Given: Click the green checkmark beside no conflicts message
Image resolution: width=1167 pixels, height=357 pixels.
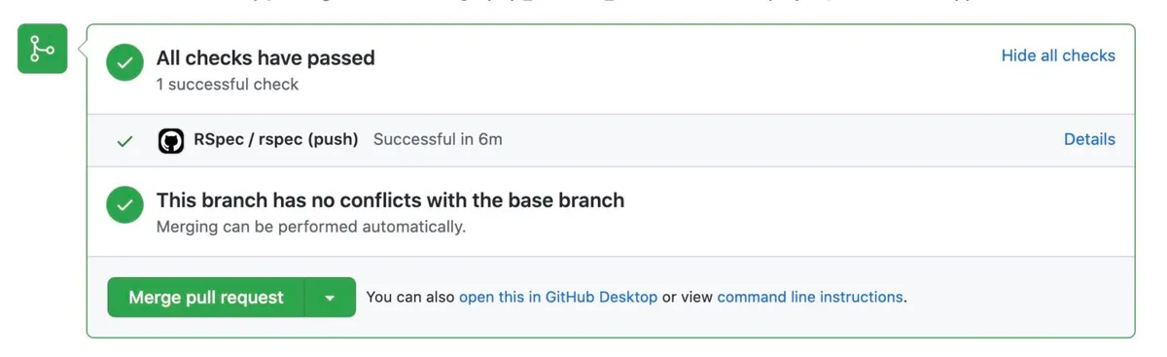Looking at the screenshot, I should pyautogui.click(x=124, y=205).
